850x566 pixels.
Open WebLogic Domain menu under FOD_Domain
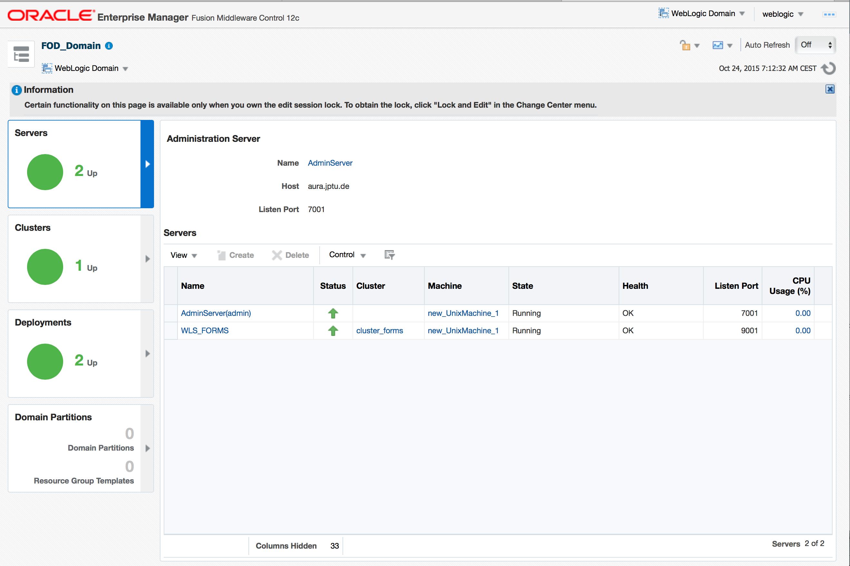87,68
